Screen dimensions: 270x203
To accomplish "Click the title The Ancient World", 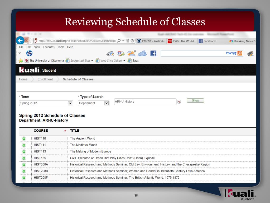I will coord(83,139).
